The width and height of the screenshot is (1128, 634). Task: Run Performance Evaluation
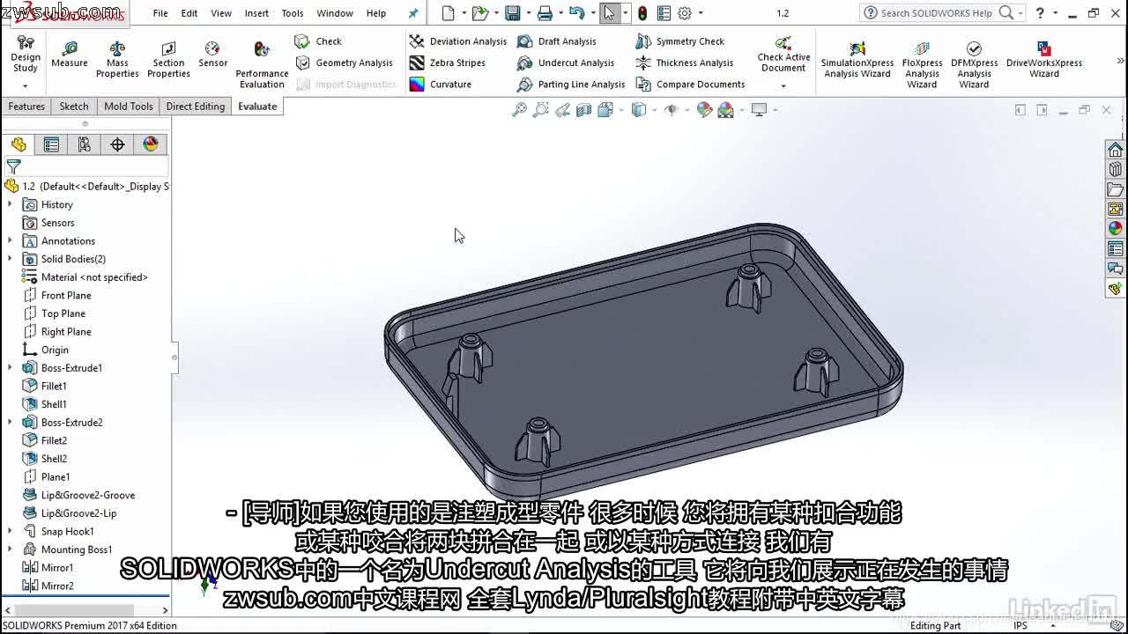point(262,64)
